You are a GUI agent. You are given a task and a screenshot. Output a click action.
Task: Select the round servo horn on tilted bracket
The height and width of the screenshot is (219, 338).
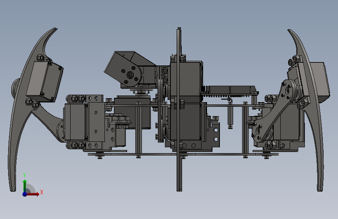pyautogui.click(x=131, y=75)
